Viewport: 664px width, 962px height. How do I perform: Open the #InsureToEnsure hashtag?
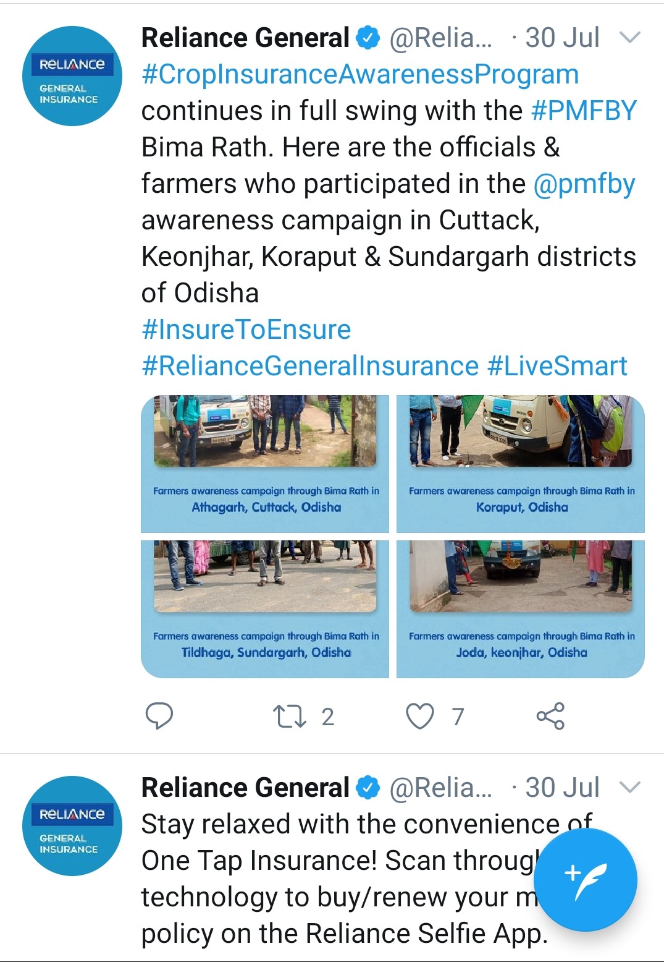point(246,330)
